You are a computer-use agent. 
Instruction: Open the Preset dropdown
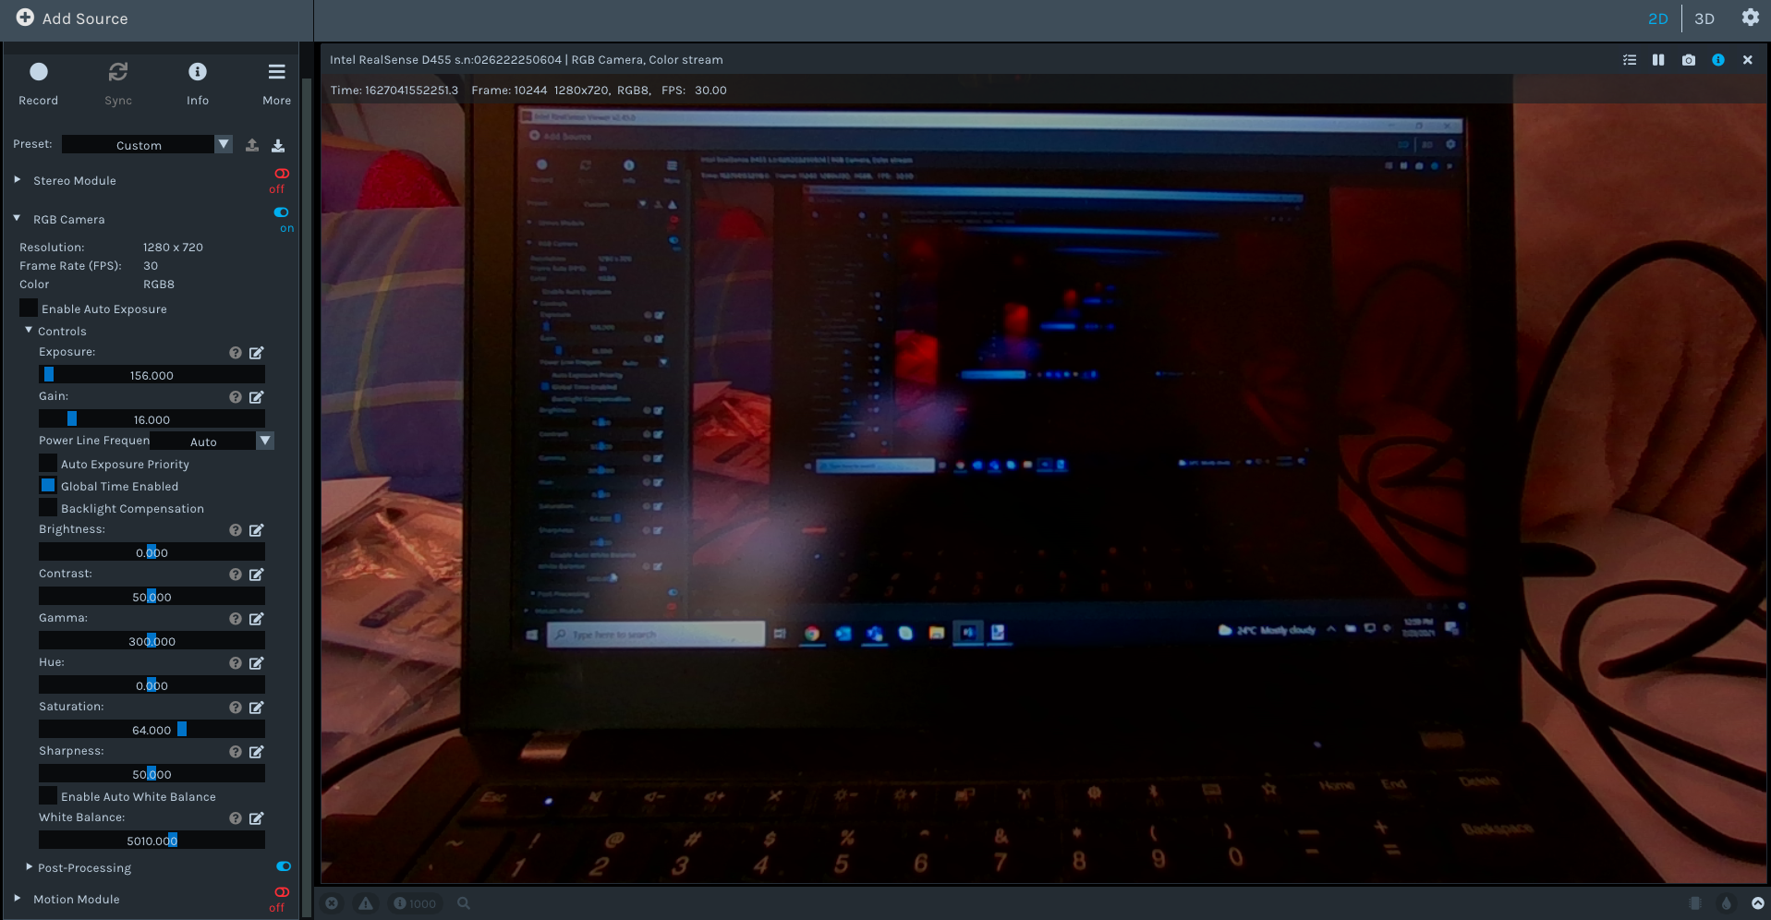point(223,144)
